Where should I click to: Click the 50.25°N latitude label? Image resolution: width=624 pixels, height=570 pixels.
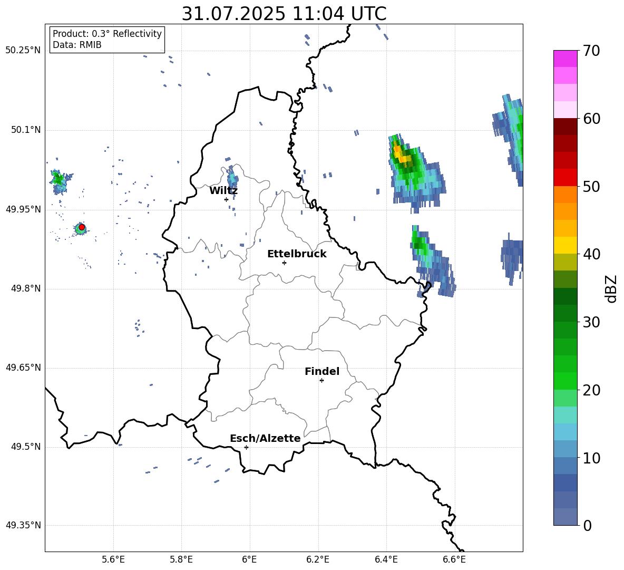[23, 51]
